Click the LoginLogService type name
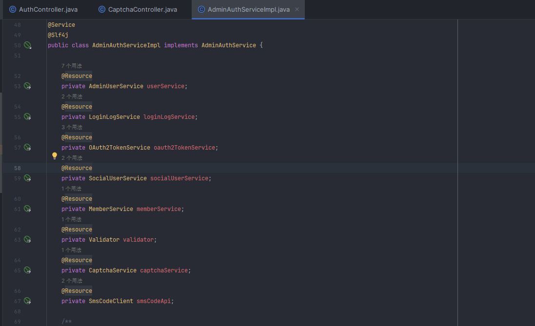The image size is (535, 326). coord(114,117)
